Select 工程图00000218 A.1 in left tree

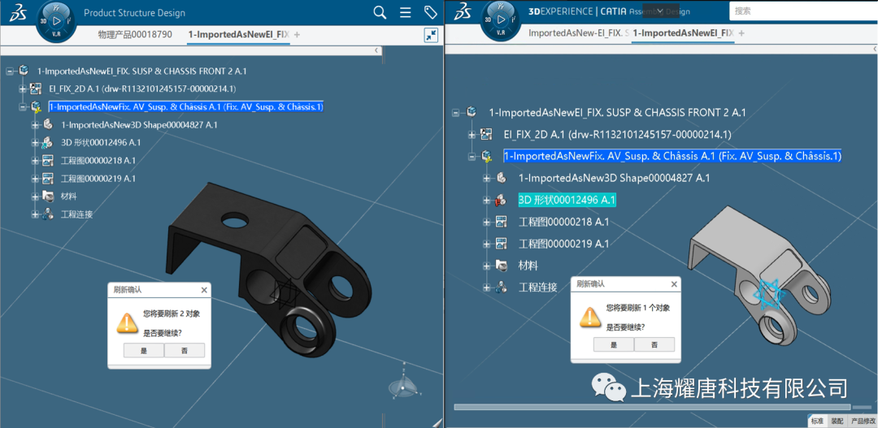(x=98, y=161)
